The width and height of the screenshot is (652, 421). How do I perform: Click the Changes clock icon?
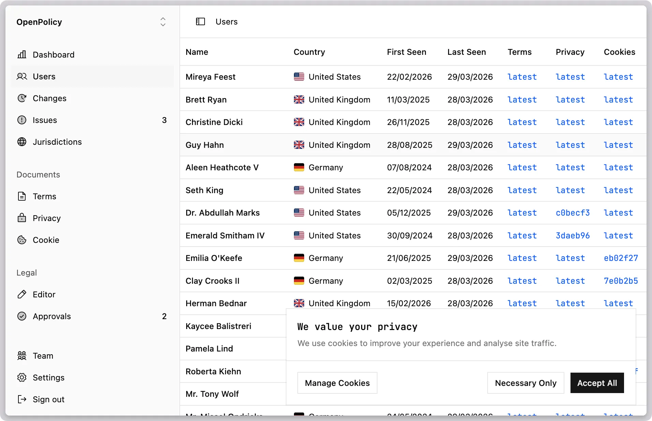pyautogui.click(x=22, y=98)
